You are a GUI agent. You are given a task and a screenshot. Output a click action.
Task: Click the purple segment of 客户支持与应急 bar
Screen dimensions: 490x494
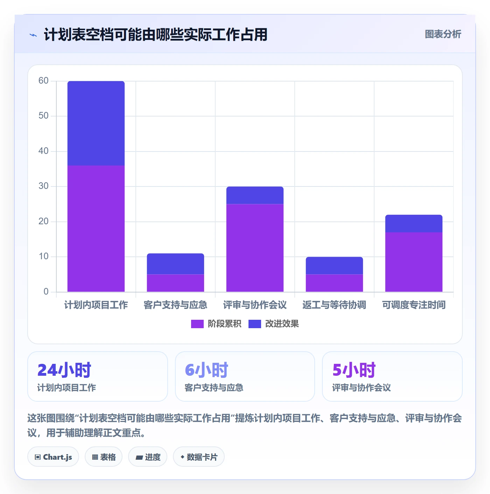pos(175,283)
